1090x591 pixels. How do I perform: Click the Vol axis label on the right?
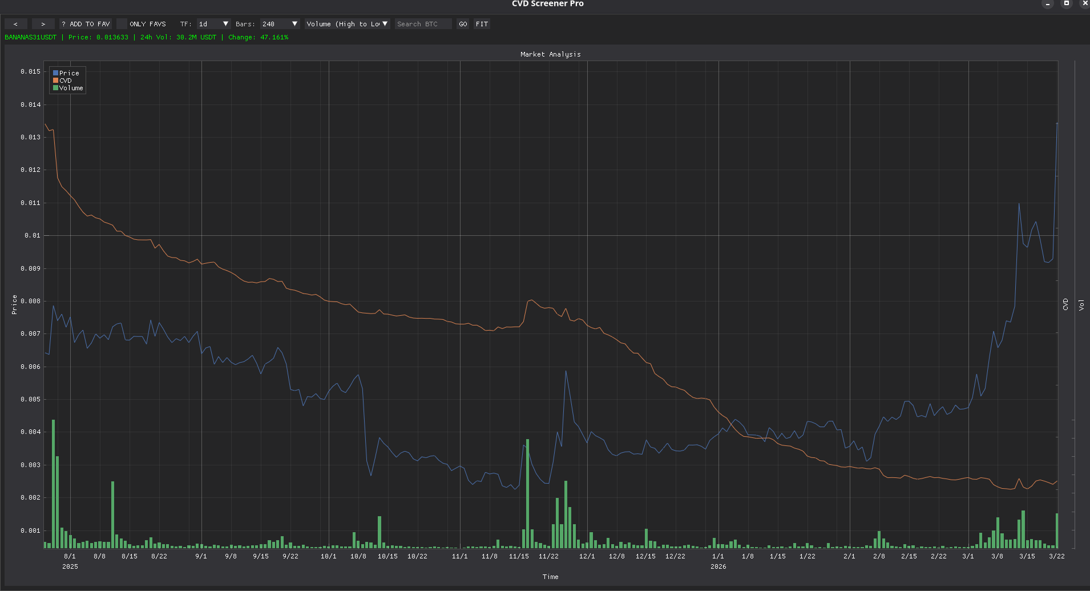[1081, 304]
